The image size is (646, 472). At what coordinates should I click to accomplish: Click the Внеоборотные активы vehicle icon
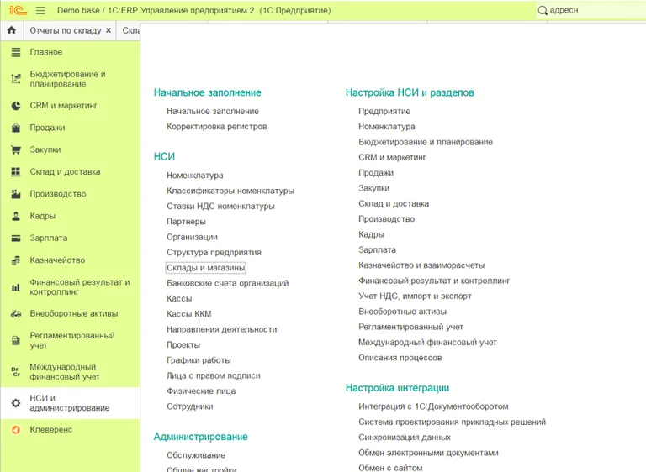(x=15, y=314)
